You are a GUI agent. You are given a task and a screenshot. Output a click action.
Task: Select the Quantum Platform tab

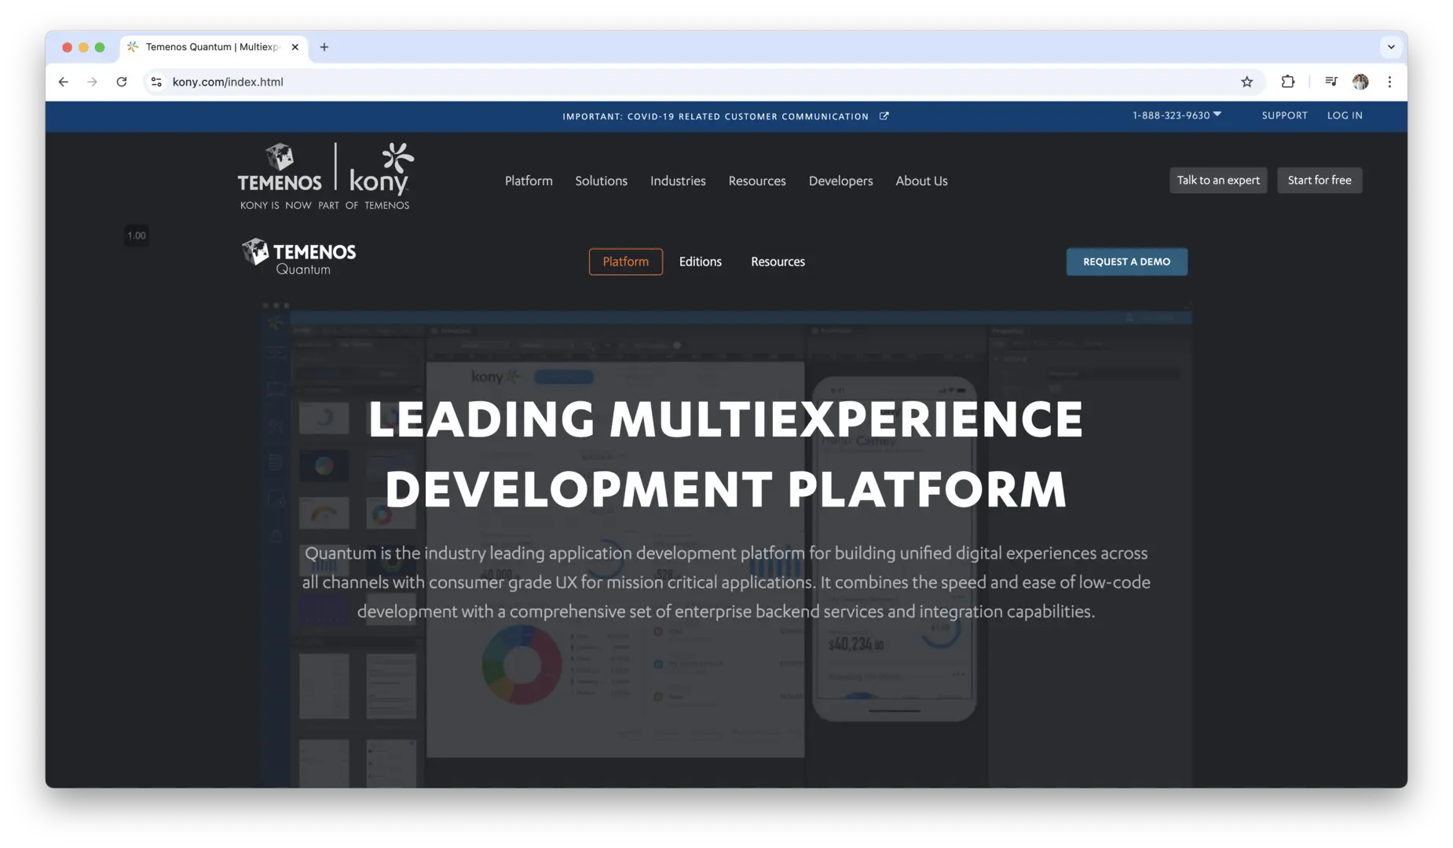pyautogui.click(x=625, y=261)
